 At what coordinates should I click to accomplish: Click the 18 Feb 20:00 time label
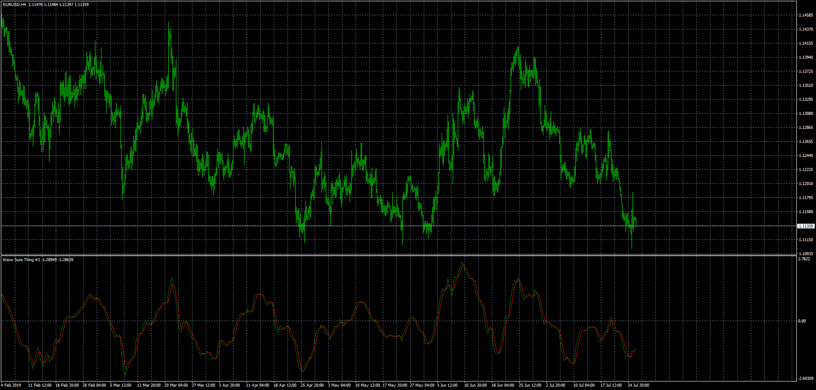tap(67, 385)
